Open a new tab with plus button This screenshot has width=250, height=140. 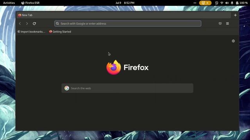(x=235, y=15)
